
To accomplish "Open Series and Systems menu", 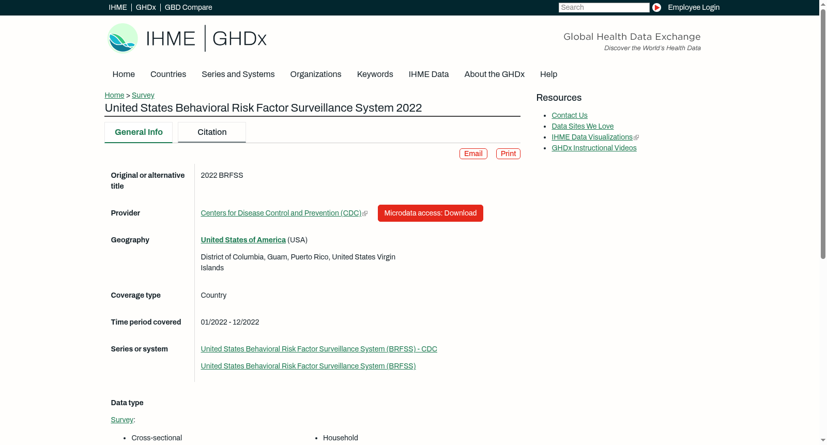I will (238, 74).
